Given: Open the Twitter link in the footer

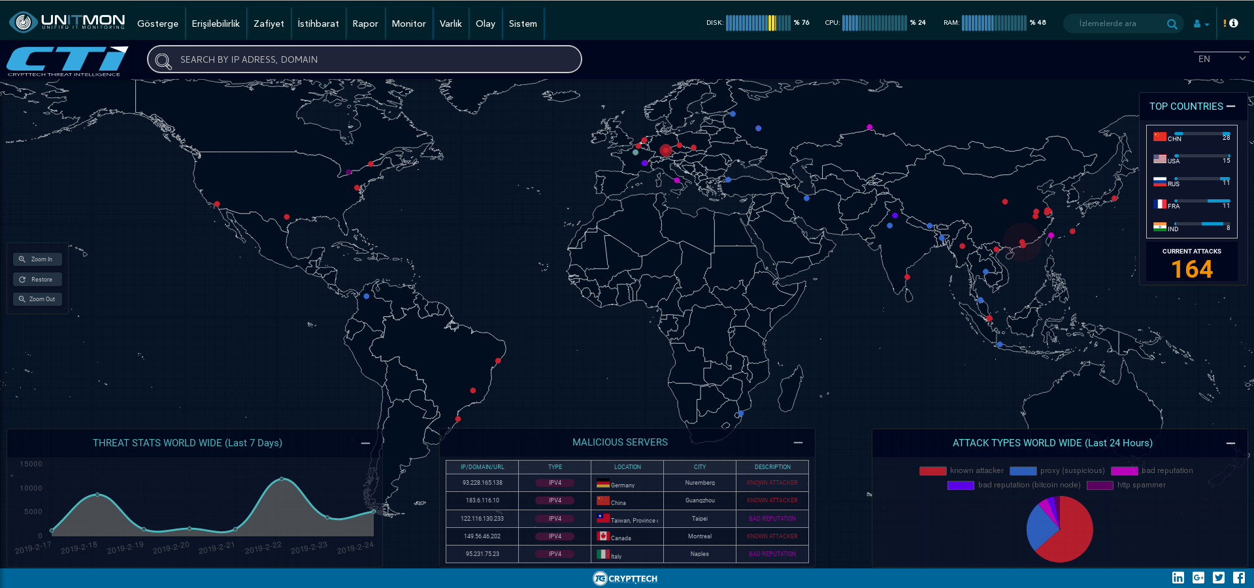Looking at the screenshot, I should coord(1219,578).
